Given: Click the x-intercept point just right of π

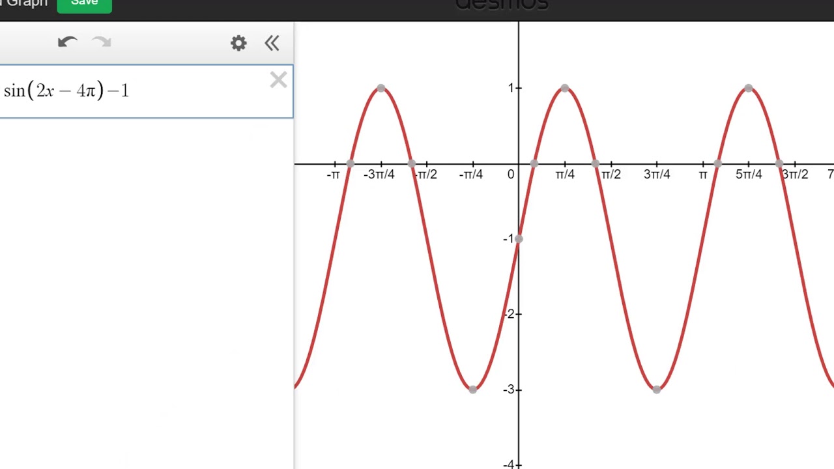Looking at the screenshot, I should [718, 163].
